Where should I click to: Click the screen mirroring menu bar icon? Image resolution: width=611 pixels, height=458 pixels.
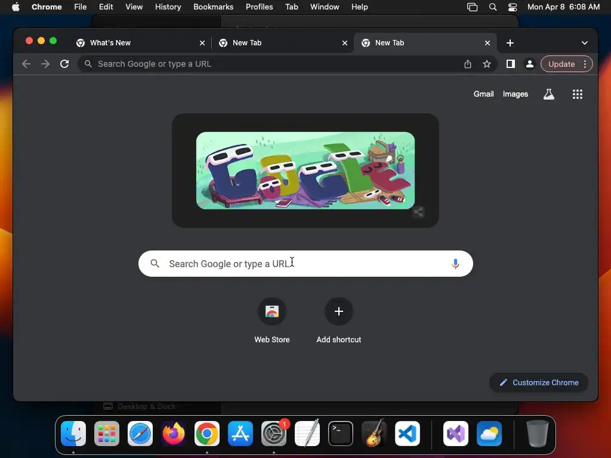[473, 7]
